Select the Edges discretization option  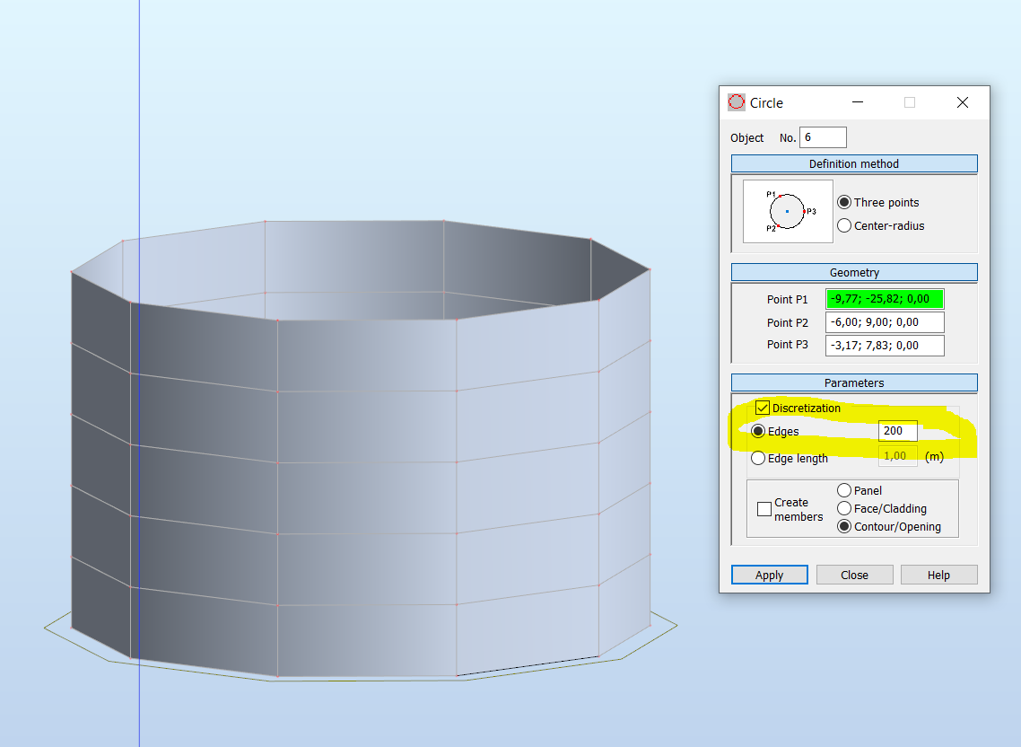click(758, 431)
